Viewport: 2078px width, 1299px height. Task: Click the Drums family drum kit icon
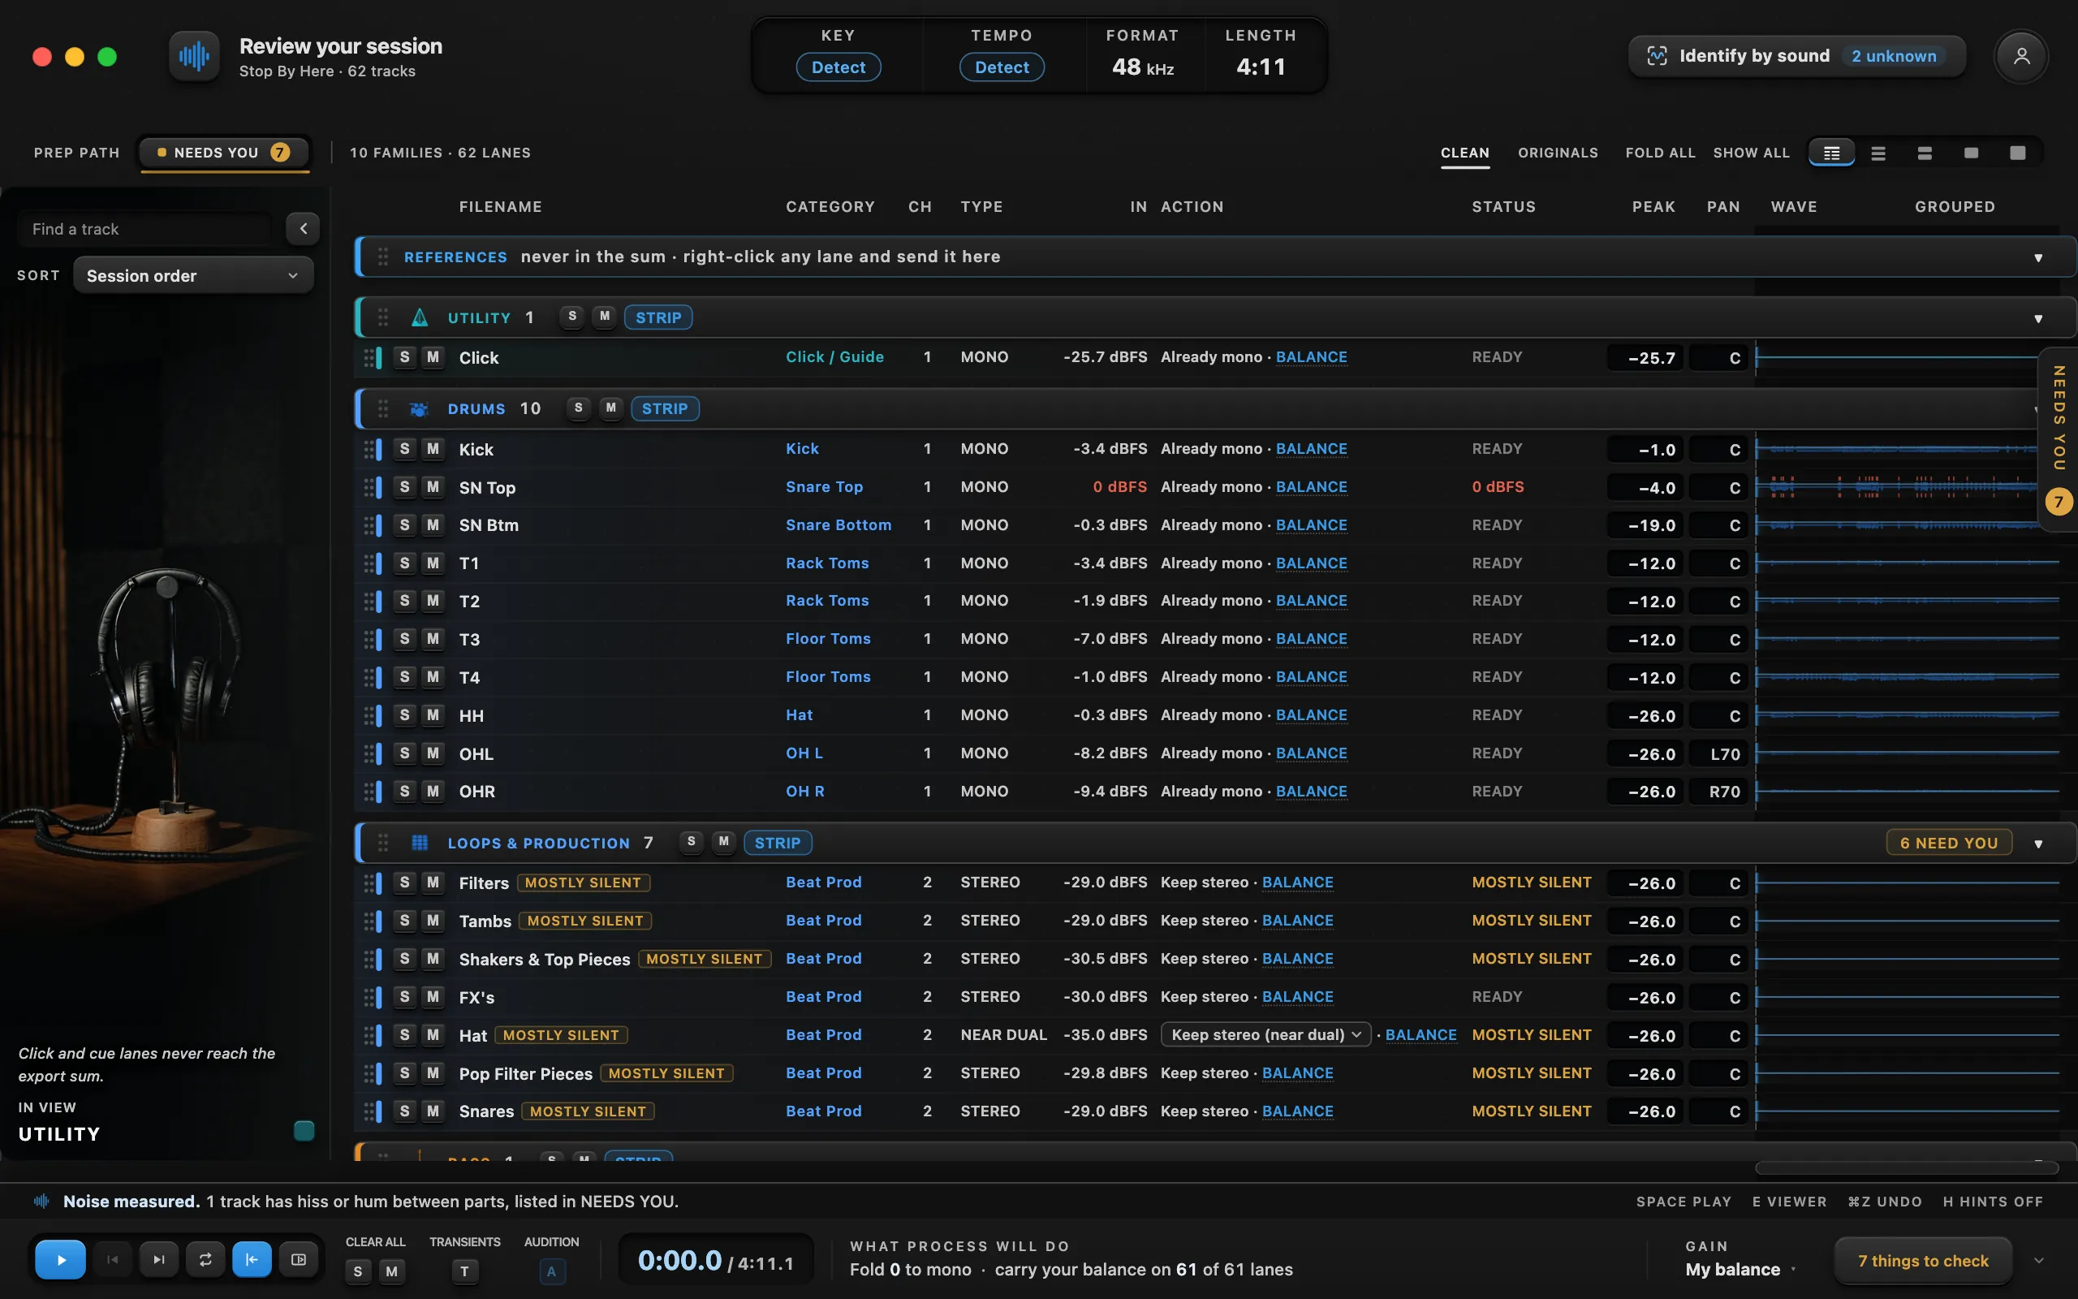coord(419,409)
